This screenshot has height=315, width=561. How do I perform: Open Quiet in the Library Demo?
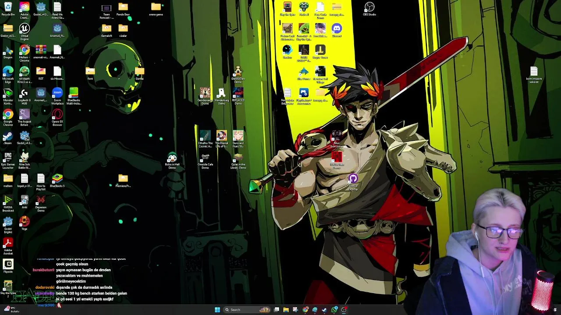pyautogui.click(x=238, y=161)
